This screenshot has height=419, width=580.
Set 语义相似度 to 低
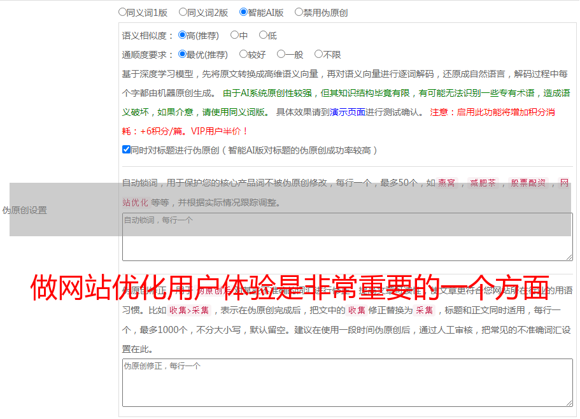coord(264,35)
